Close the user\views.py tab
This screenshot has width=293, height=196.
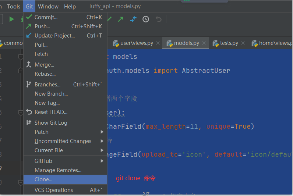[158, 43]
